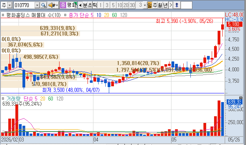Click the 최저 3,500 low price label

click(x=71, y=90)
